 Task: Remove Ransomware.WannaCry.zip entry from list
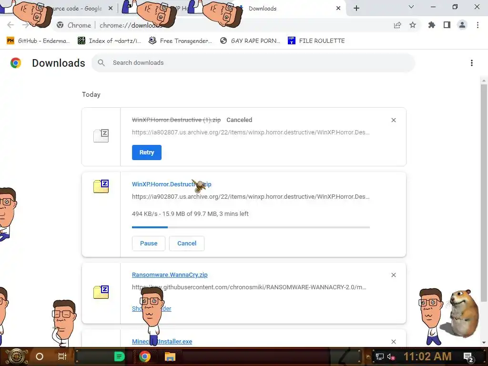click(394, 275)
